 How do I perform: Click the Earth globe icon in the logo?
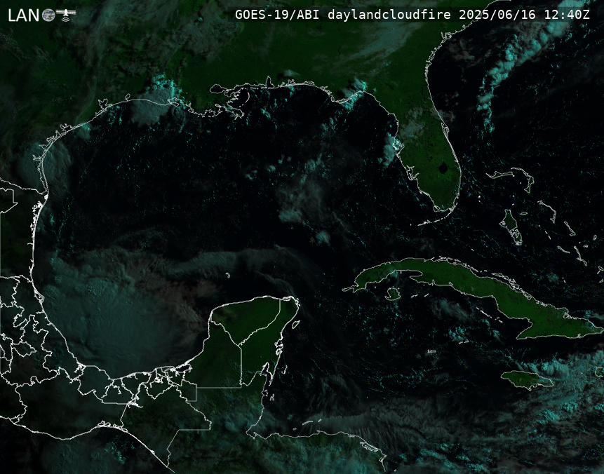click(48, 15)
